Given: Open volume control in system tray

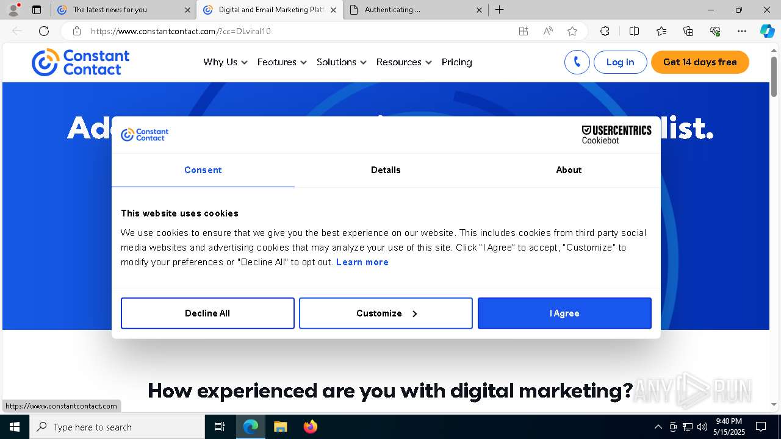Looking at the screenshot, I should 702,427.
